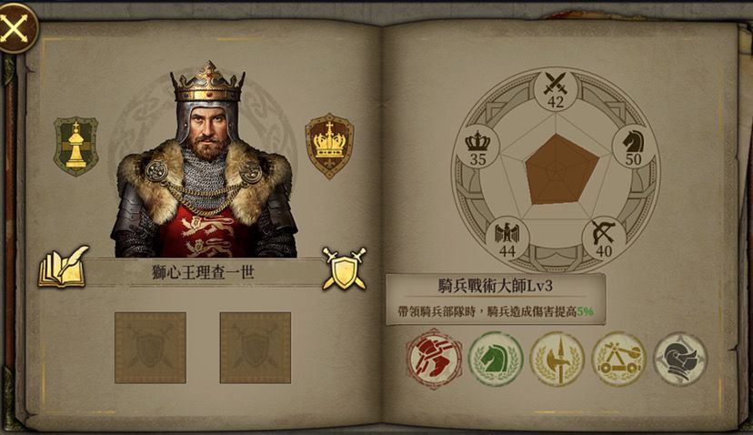
Task: Select the golden crown shield badge
Action: click(329, 147)
